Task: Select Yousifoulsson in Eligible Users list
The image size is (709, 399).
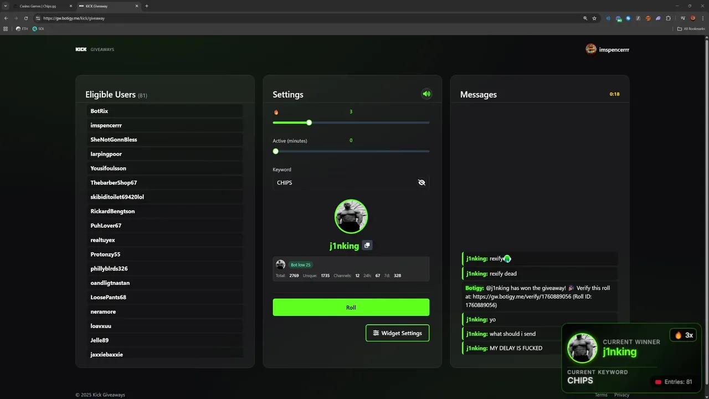Action: tap(165, 168)
